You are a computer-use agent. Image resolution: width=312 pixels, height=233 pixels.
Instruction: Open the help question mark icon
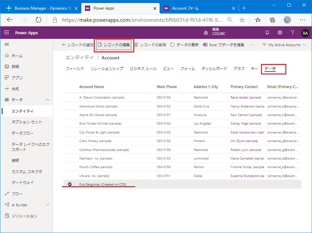(x=292, y=33)
